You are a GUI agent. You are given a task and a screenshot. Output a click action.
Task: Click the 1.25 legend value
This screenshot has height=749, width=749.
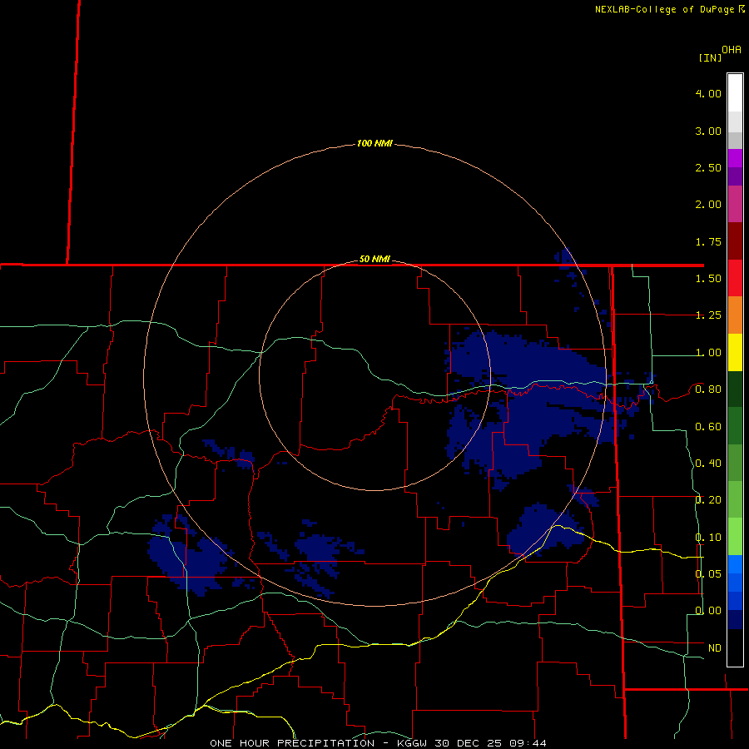point(708,315)
